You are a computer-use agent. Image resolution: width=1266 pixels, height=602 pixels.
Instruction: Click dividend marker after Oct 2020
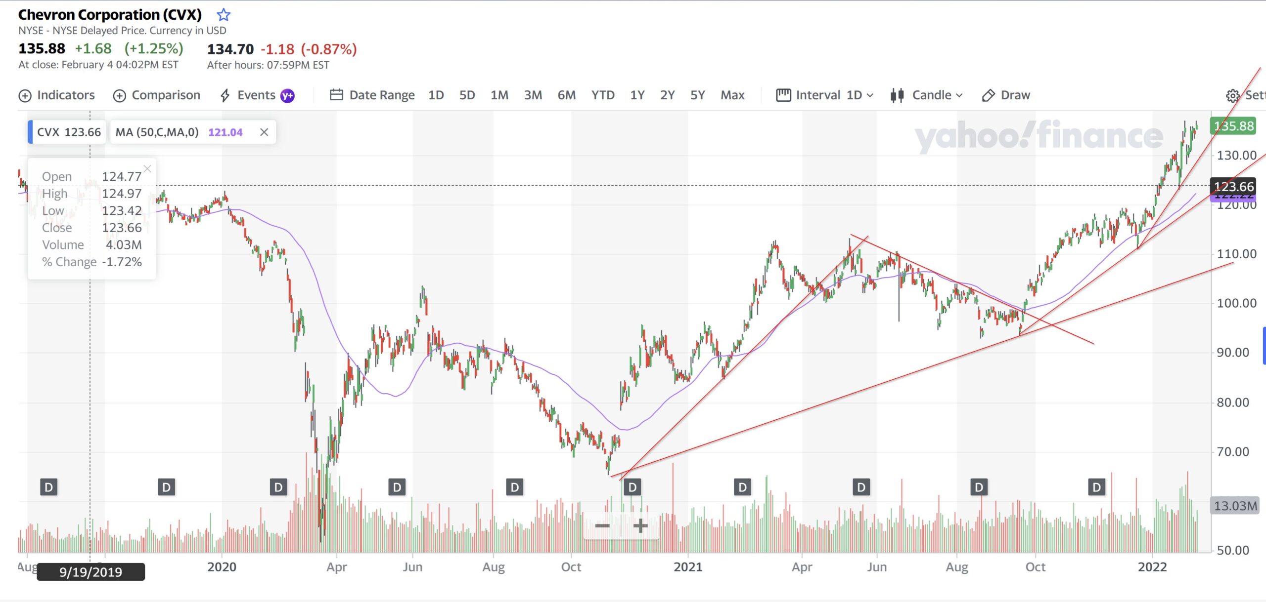(632, 488)
